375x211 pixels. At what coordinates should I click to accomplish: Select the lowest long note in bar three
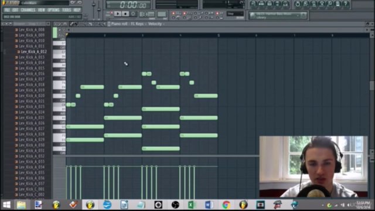click(x=161, y=148)
